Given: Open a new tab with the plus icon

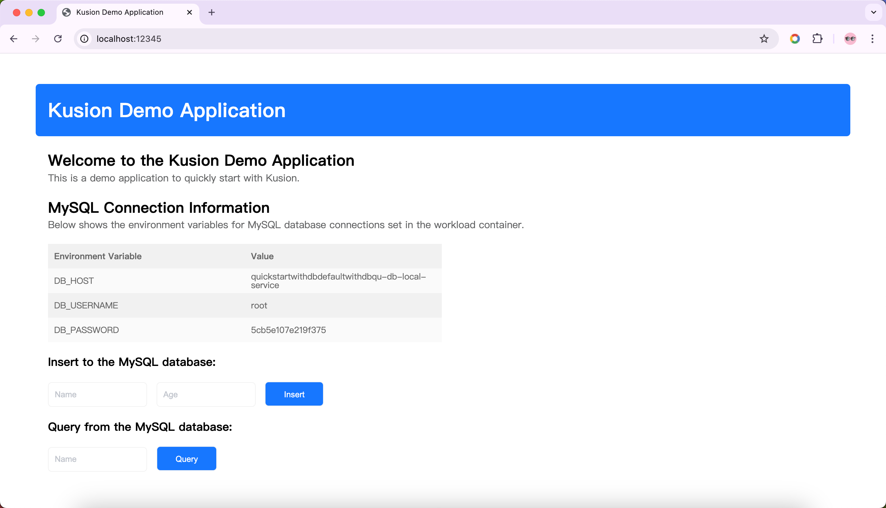Looking at the screenshot, I should (211, 12).
